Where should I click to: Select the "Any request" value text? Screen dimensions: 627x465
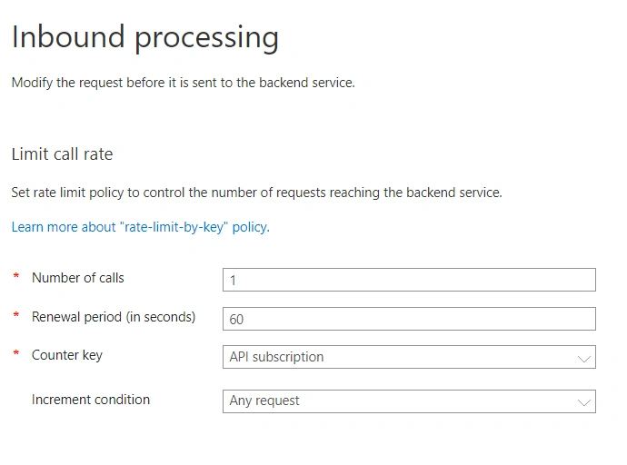click(x=264, y=401)
